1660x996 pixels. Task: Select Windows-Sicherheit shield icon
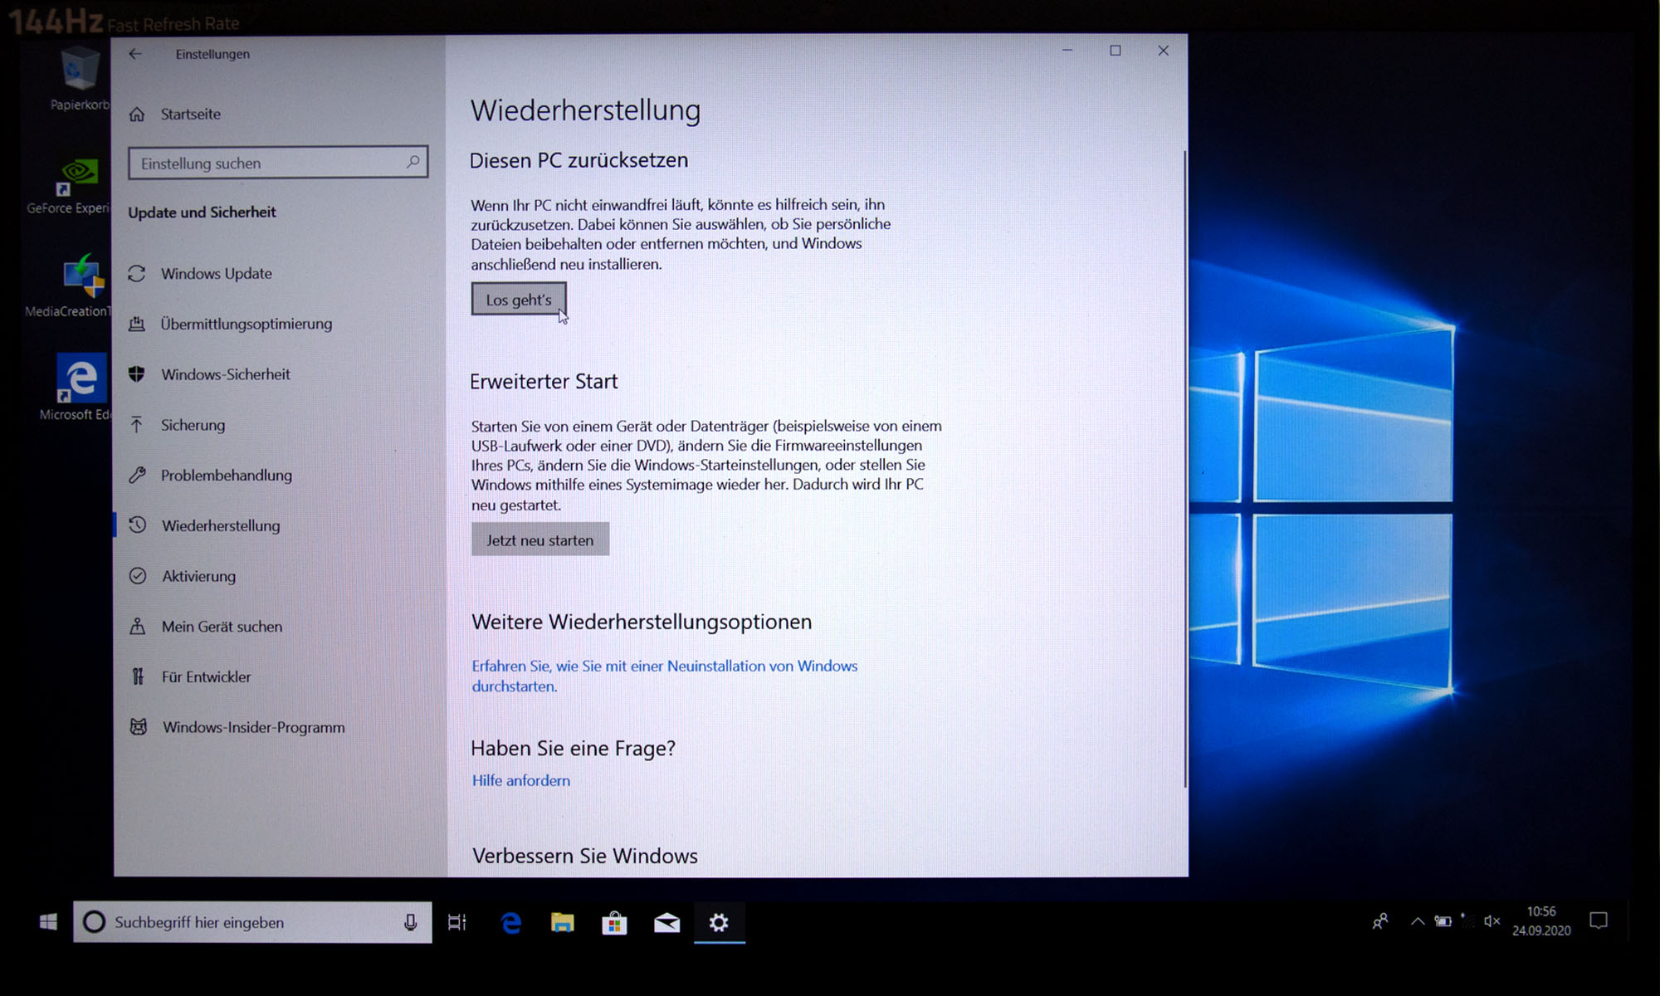tap(137, 374)
